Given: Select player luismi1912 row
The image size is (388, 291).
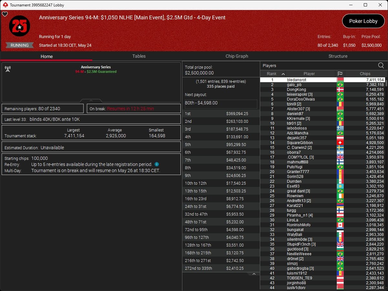Looking at the screenshot, I should pyautogui.click(x=322, y=273).
